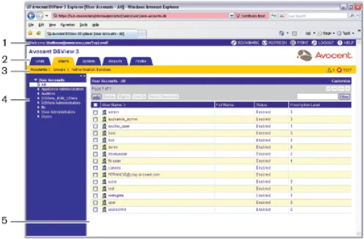Switch to the Profile tab
Viewport: 364px width, 239px height.
141,61
